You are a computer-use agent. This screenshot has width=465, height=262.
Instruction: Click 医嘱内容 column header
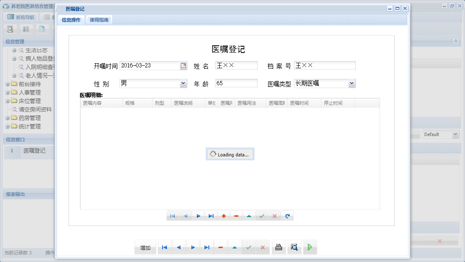[x=101, y=103]
